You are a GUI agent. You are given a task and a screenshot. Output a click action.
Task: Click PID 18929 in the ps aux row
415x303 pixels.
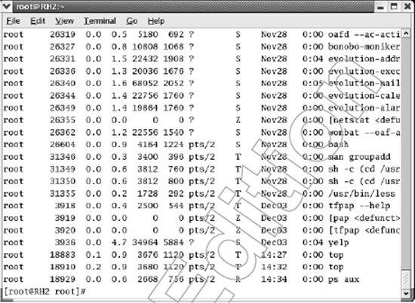tap(63, 279)
